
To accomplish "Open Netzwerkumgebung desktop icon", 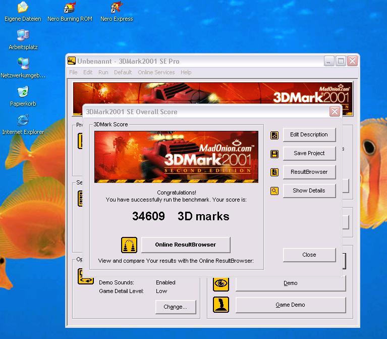I will pyautogui.click(x=23, y=68).
